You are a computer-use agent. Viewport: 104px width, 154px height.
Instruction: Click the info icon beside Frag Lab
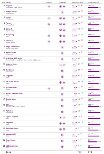13,76
